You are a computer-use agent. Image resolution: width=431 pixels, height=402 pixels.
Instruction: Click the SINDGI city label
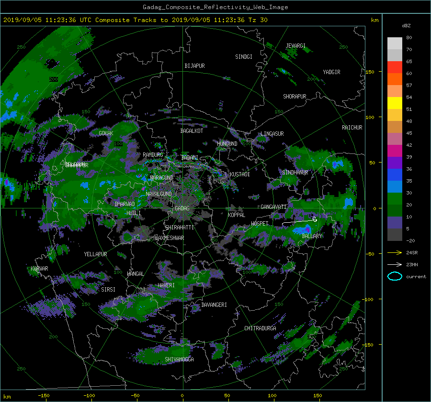pyautogui.click(x=244, y=57)
